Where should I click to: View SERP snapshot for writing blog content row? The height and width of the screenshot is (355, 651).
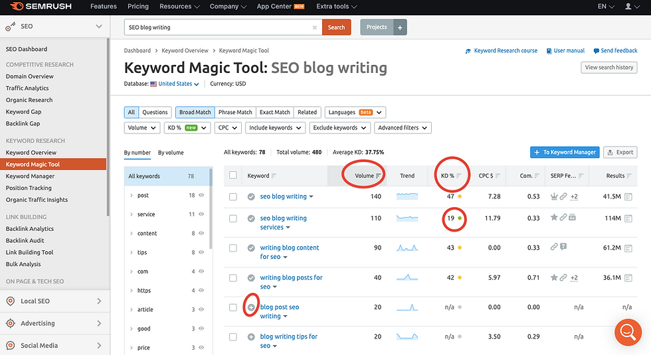pyautogui.click(x=628, y=248)
